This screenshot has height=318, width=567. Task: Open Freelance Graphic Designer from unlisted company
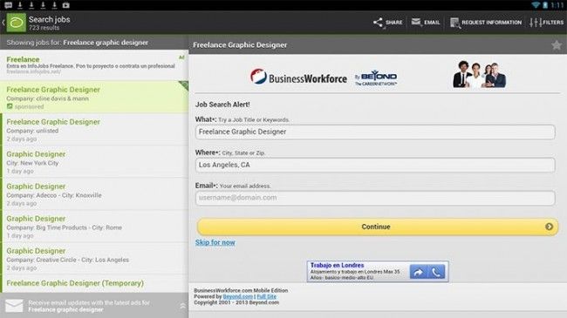coord(94,129)
